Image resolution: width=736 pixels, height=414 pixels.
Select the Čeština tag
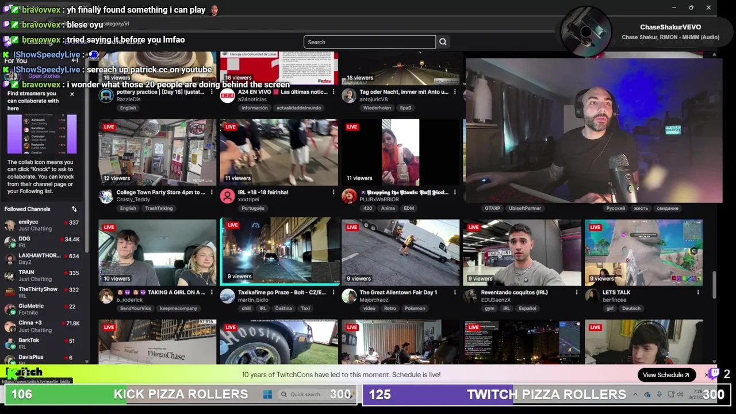pos(283,308)
